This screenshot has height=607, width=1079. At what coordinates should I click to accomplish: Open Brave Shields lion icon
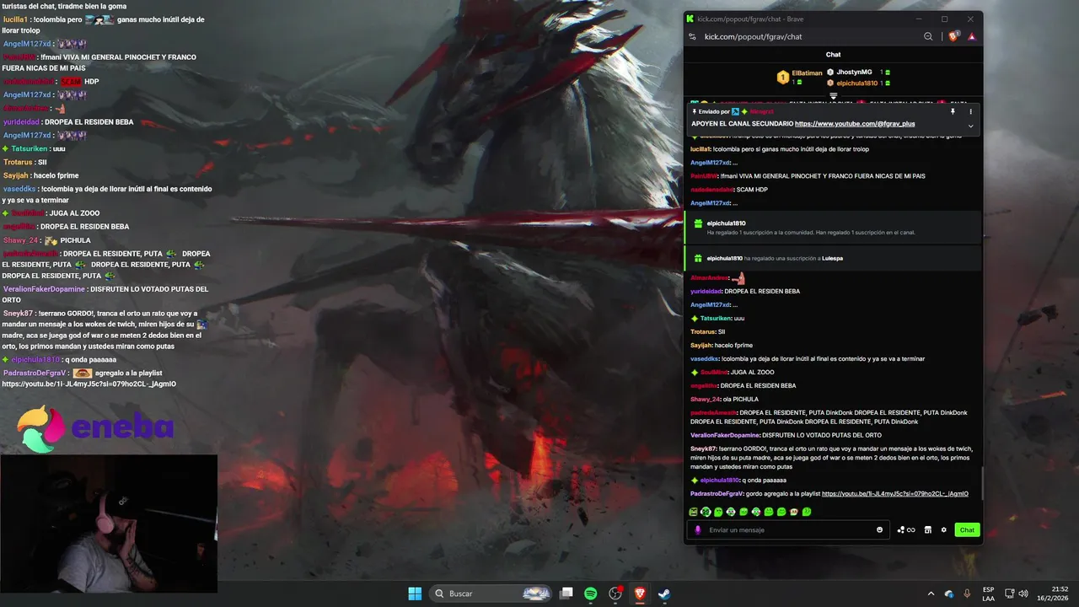point(953,36)
